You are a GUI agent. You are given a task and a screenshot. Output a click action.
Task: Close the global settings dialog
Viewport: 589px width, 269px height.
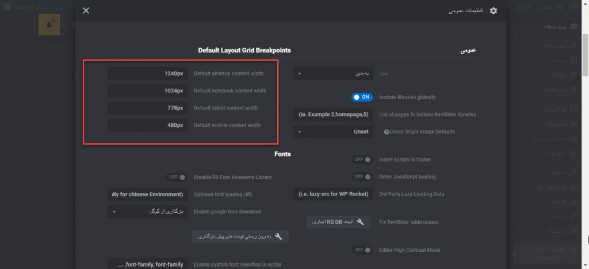click(86, 10)
